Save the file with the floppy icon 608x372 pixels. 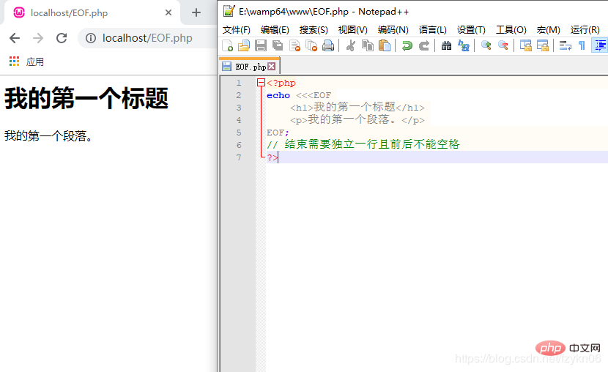(x=261, y=45)
